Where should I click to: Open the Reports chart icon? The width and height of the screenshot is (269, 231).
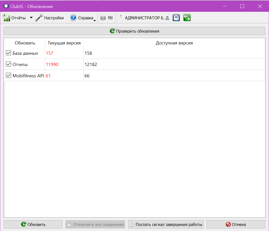(6, 18)
